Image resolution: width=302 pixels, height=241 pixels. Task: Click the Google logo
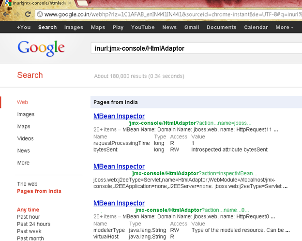click(41, 48)
